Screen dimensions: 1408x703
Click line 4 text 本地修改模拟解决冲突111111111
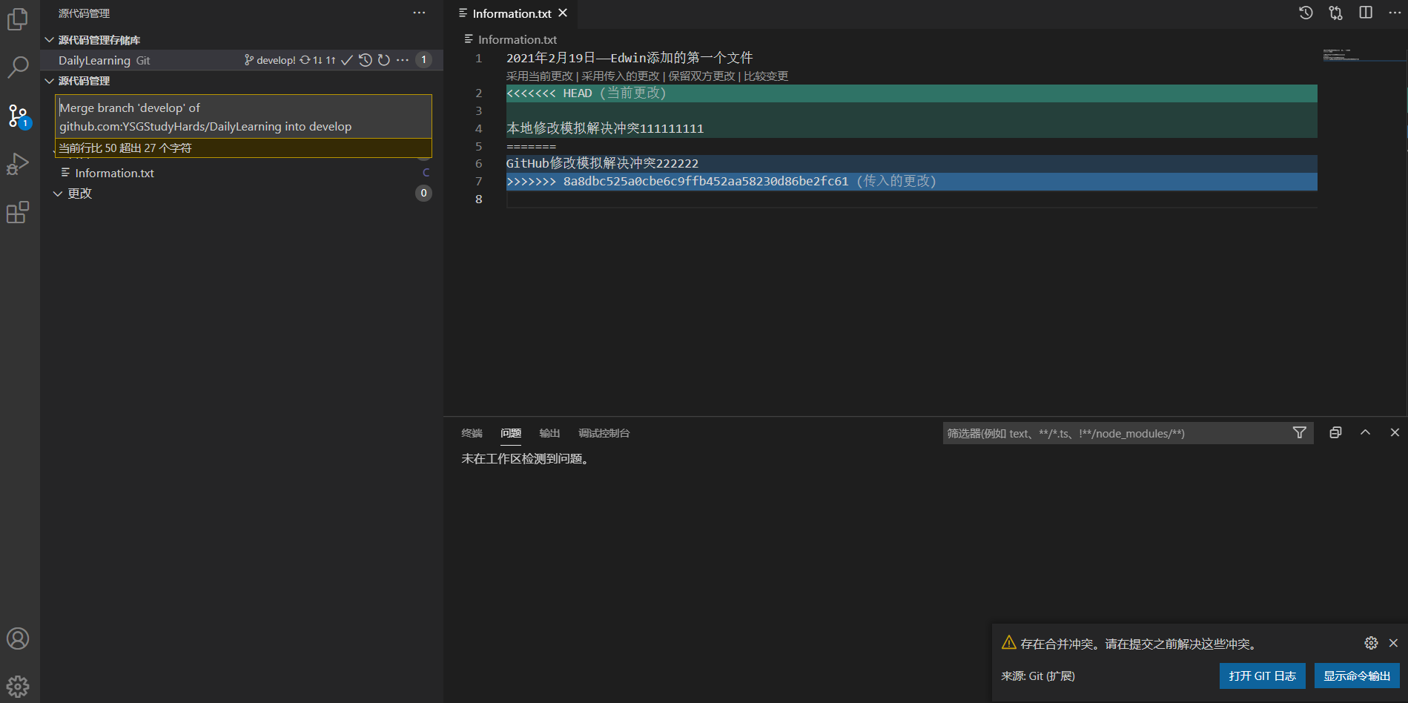coord(605,128)
